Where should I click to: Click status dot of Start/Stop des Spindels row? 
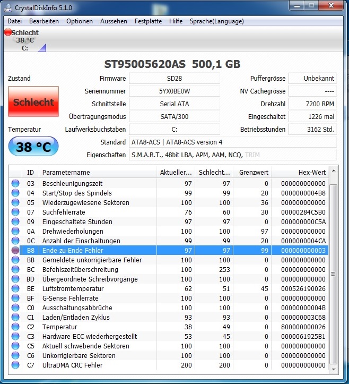[x=15, y=193]
